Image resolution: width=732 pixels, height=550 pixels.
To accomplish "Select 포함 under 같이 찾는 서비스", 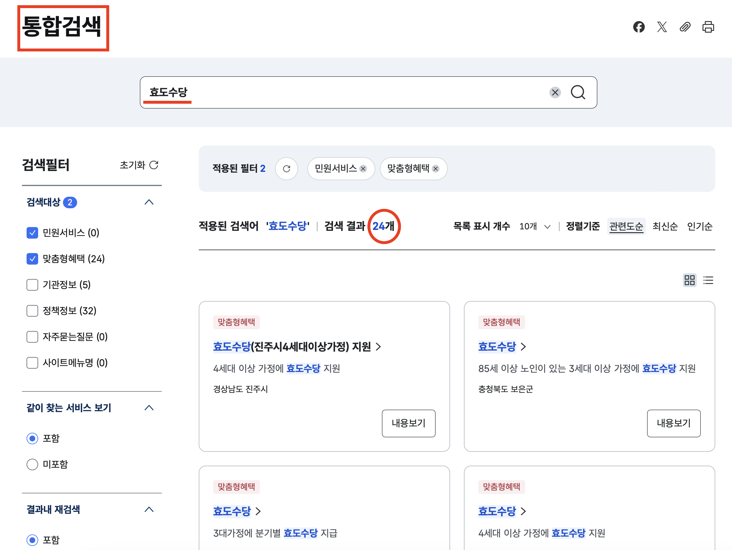I will tap(32, 438).
